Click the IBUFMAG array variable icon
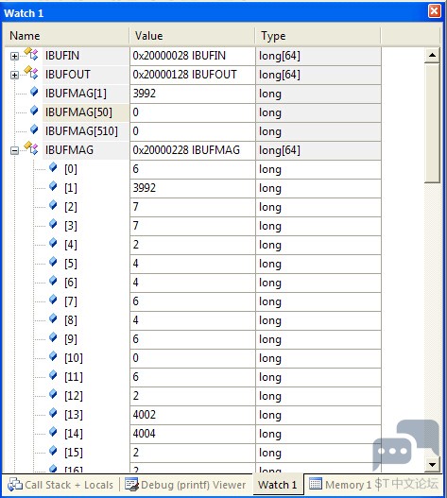This screenshot has height=498, width=447. pyautogui.click(x=31, y=148)
